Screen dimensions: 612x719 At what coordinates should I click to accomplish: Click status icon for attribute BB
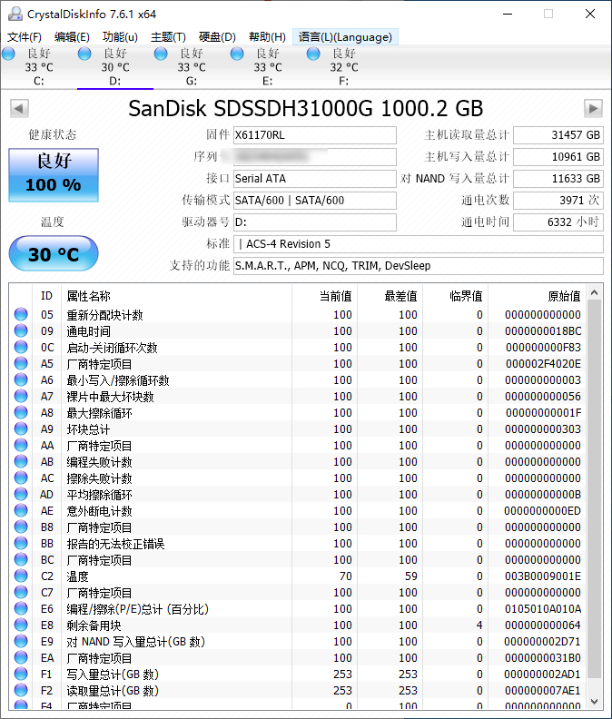pos(21,543)
